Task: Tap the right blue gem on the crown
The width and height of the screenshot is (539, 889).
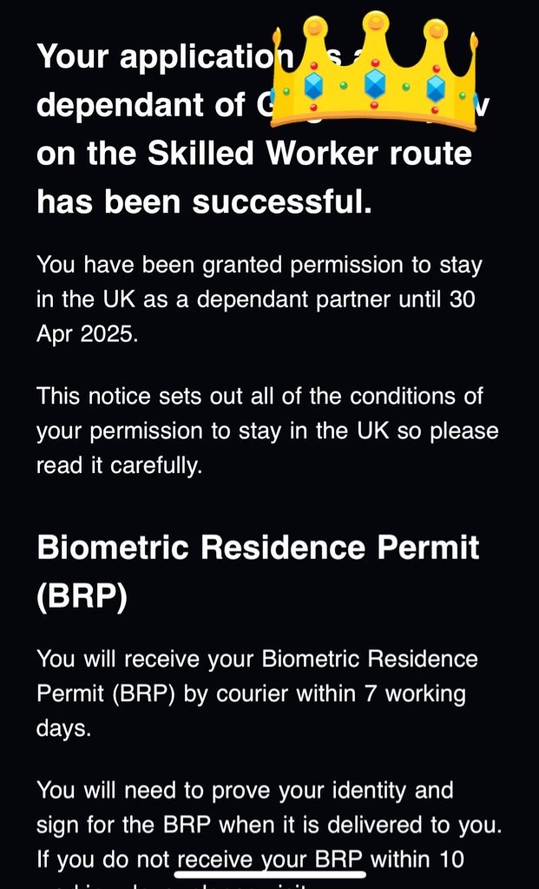Action: pos(436,86)
